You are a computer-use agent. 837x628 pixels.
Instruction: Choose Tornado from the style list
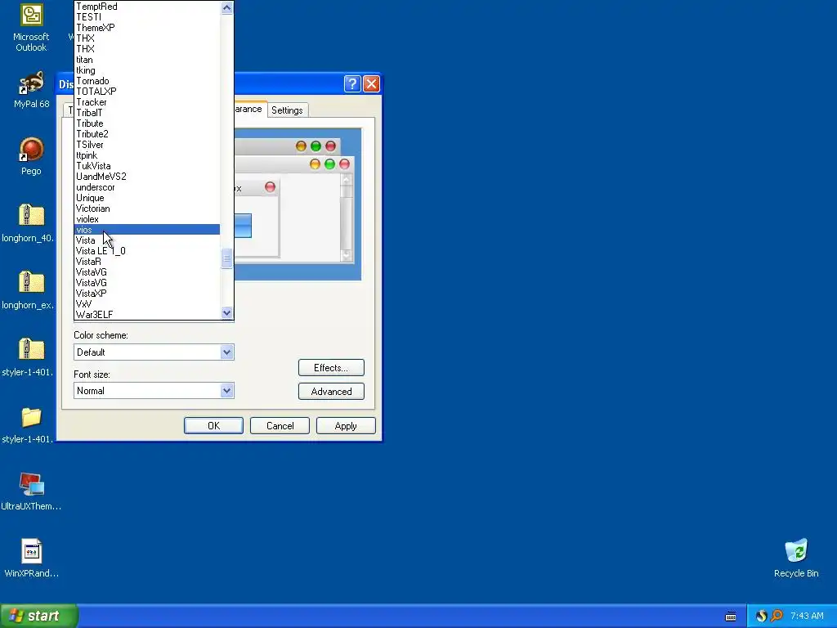coord(147,81)
